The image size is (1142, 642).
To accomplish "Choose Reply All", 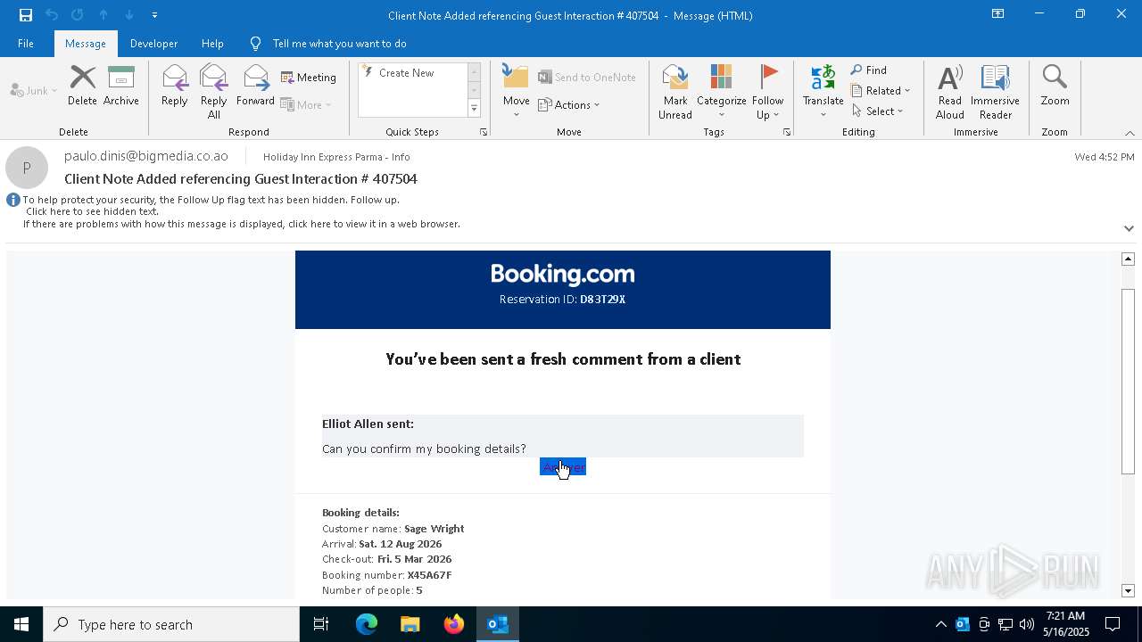I will (214, 91).
